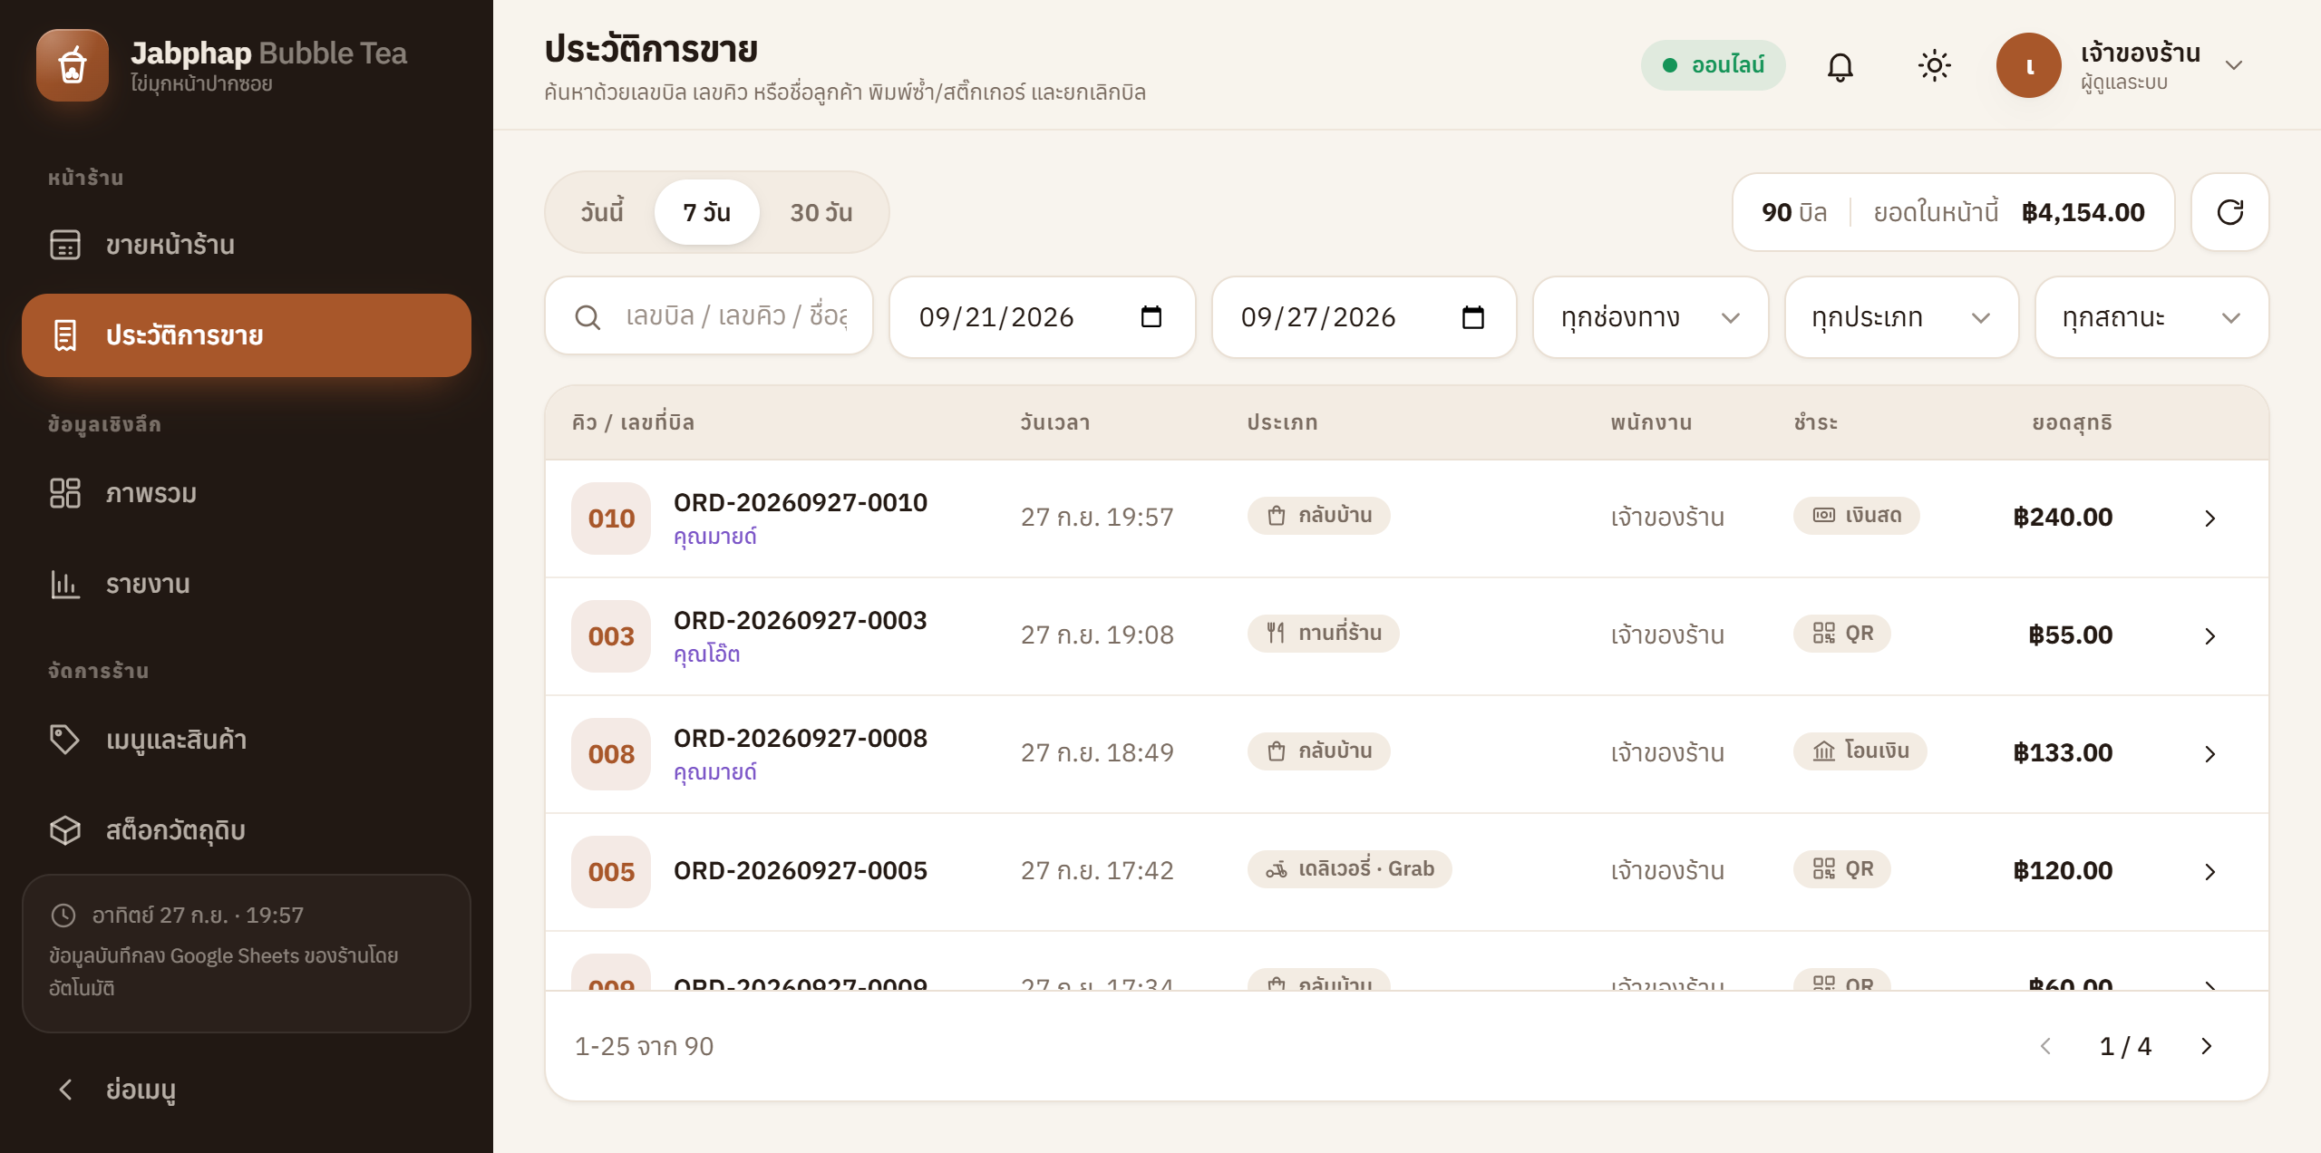
Task: Click queue badge 010
Action: point(611,518)
